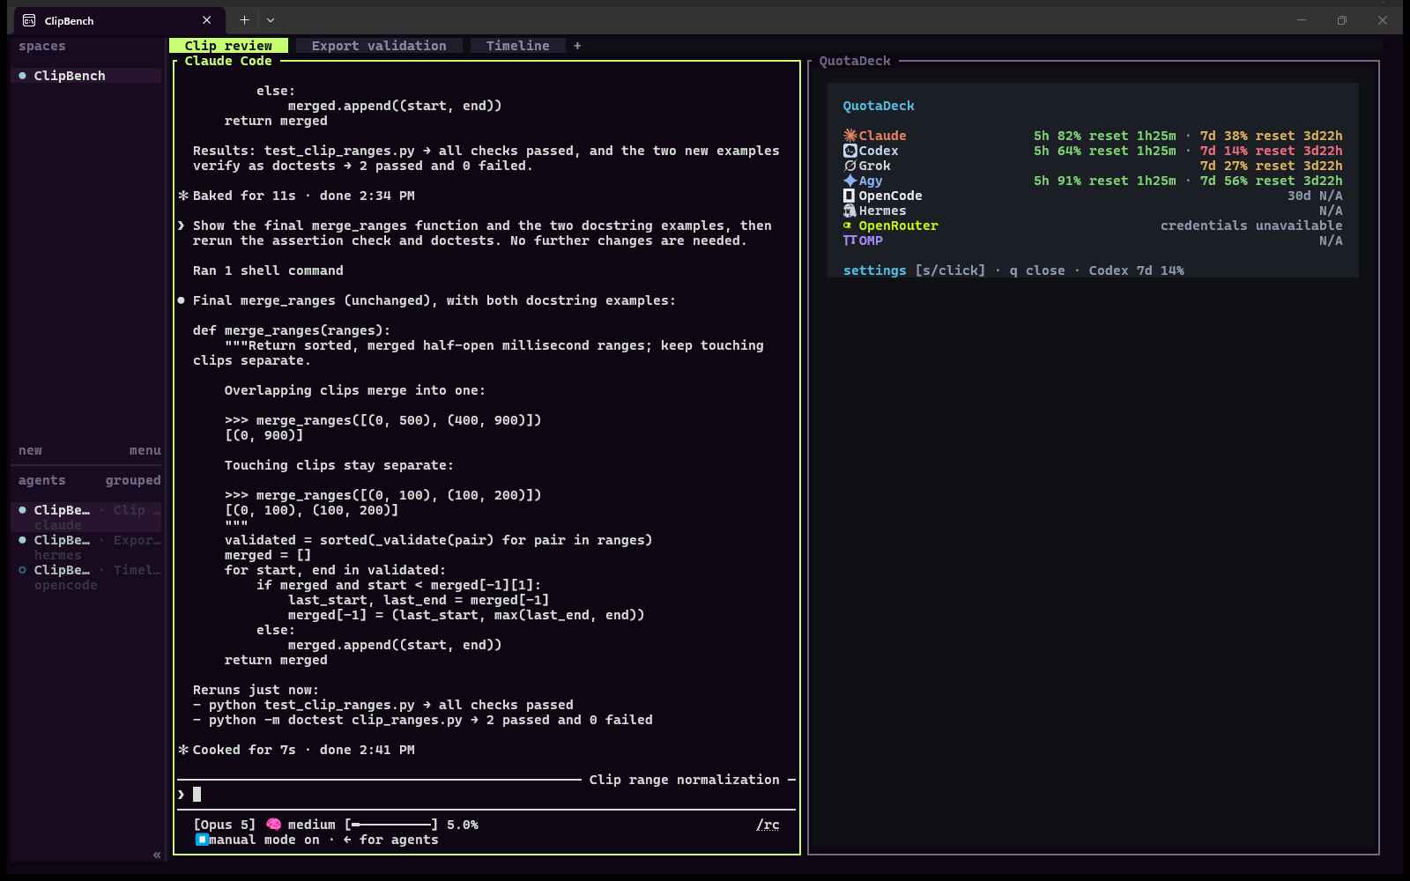Click the Hermes icon in QuotaDeck

(850, 211)
